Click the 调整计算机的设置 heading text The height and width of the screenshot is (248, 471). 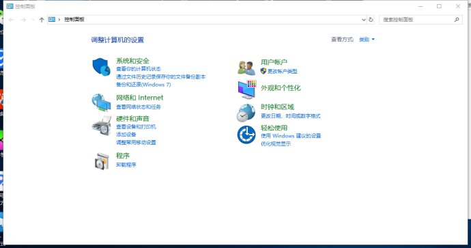pyautogui.click(x=117, y=40)
